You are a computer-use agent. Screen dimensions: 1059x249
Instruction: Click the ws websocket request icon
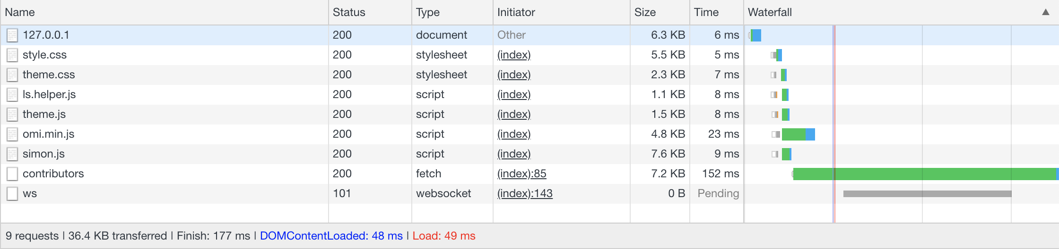12,194
